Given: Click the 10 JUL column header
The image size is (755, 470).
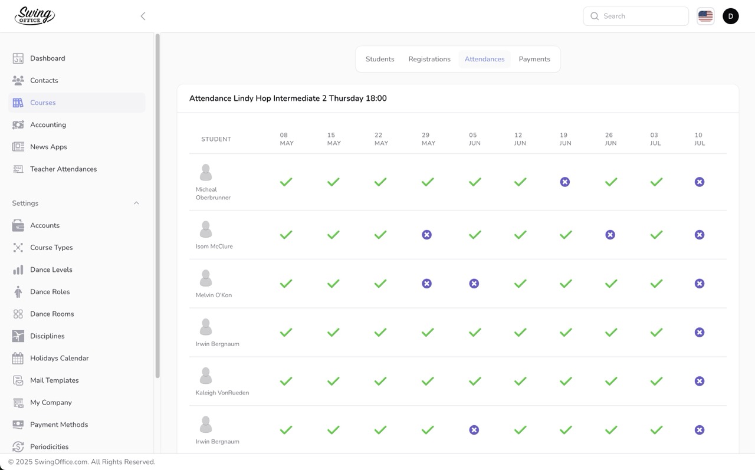Looking at the screenshot, I should pyautogui.click(x=700, y=139).
